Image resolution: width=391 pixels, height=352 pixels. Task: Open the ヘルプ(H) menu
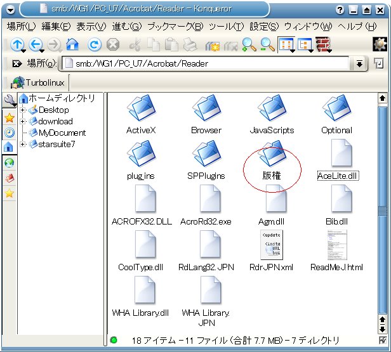point(357,27)
